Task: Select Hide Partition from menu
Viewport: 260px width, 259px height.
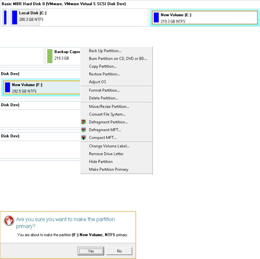Action: 116,162
